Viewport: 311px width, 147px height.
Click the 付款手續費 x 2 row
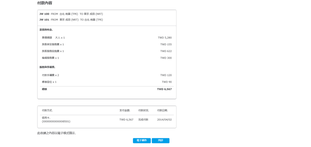(107, 75)
